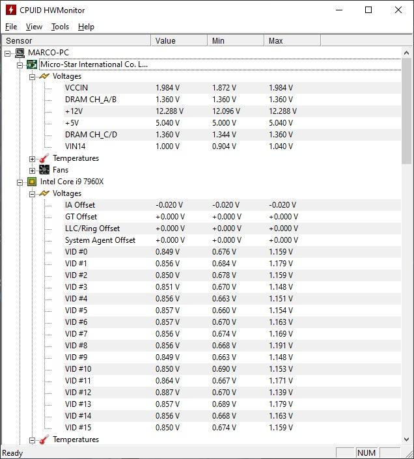This screenshot has height=459, width=414.
Task: Click the CPU Voltages lightning icon
Action: point(44,193)
